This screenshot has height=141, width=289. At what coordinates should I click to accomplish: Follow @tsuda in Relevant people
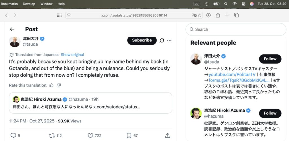[270, 59]
